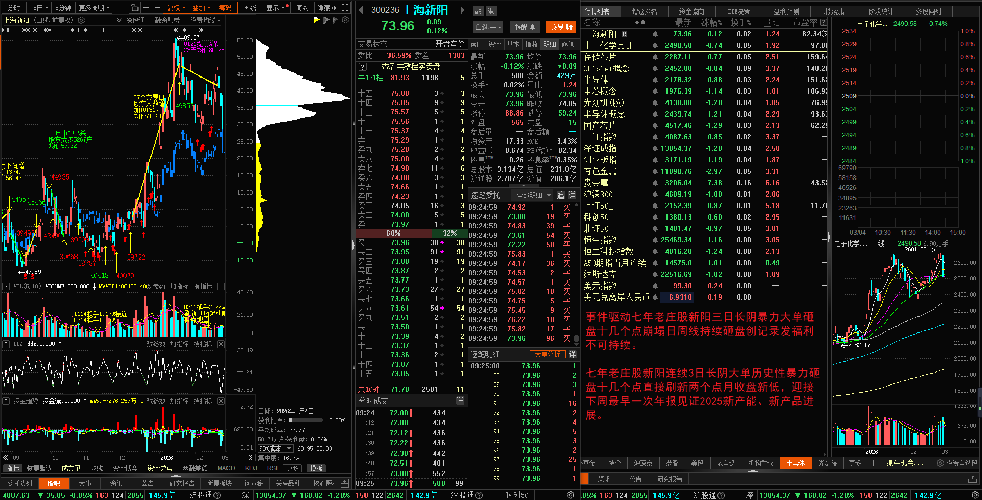The width and height of the screenshot is (982, 500).
Task: Click the 融 margin badge
Action: pos(479,11)
